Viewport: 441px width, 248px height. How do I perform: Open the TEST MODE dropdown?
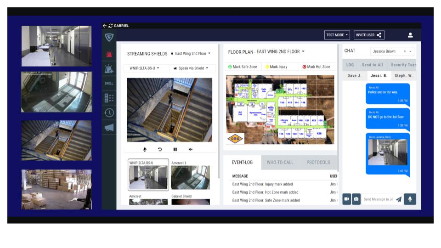tap(337, 35)
